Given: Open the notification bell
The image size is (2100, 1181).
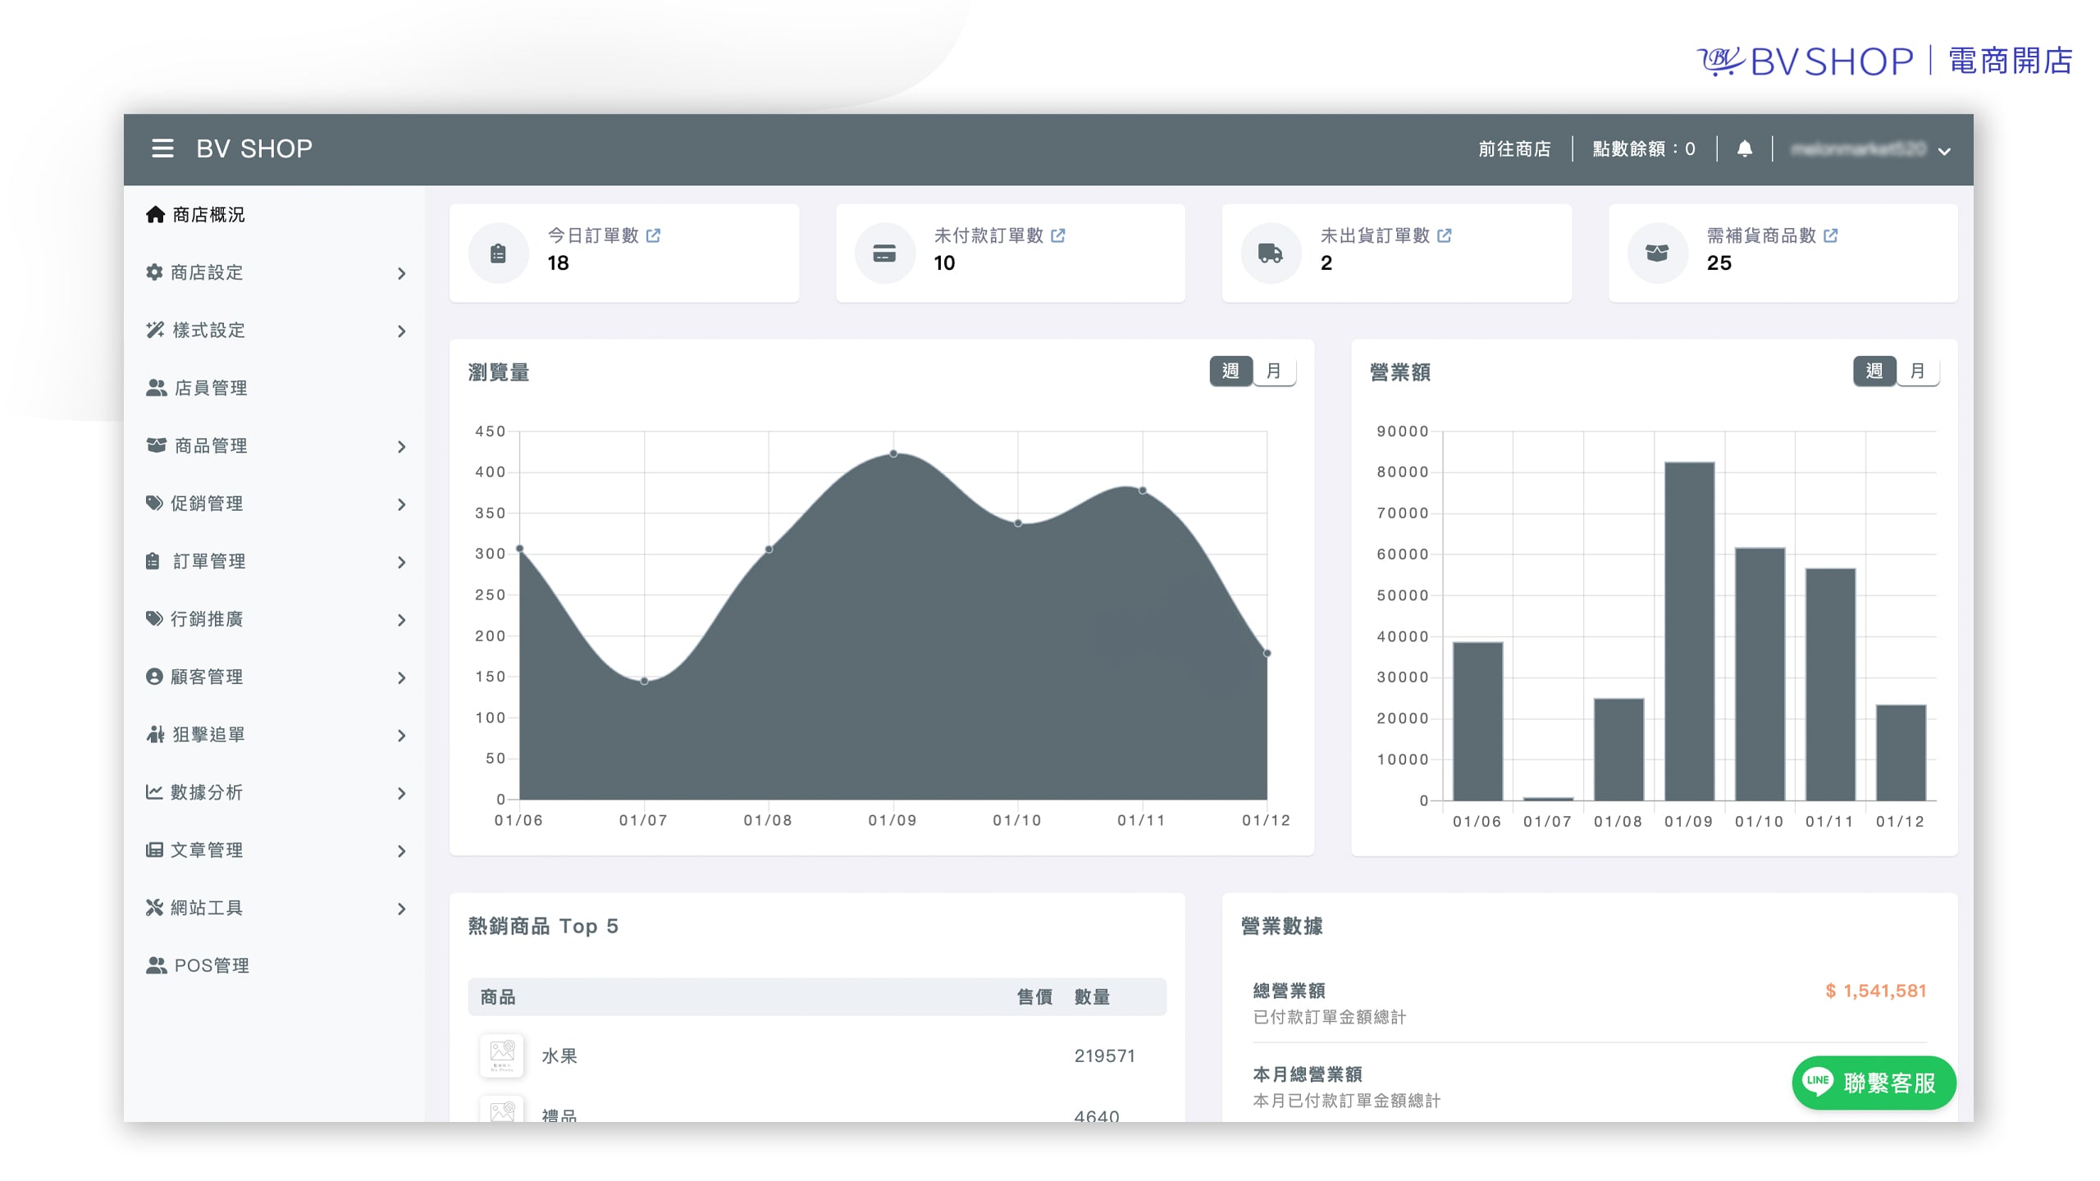Looking at the screenshot, I should pos(1745,148).
